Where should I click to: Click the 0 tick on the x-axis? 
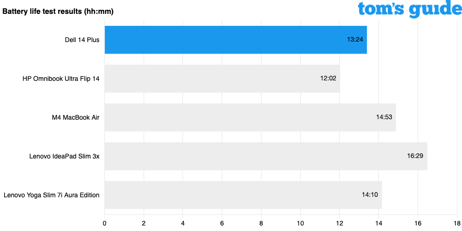pyautogui.click(x=105, y=223)
